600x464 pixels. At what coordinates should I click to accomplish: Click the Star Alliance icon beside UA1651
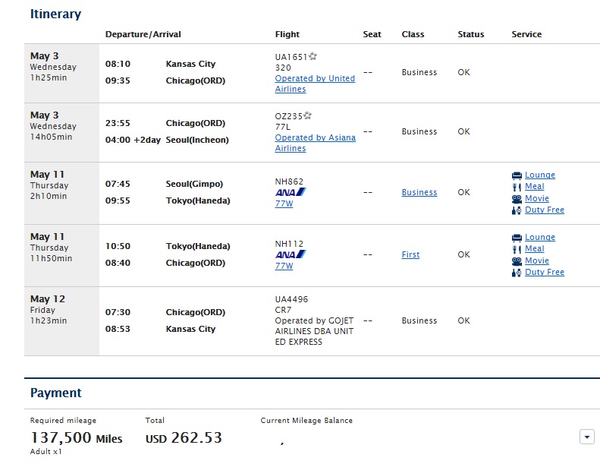pos(313,56)
